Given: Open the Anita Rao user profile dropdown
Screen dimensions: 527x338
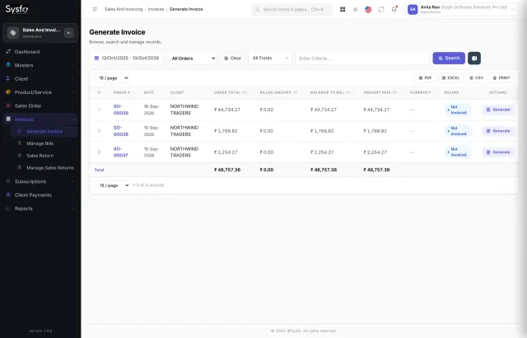Looking at the screenshot, I should pyautogui.click(x=462, y=9).
